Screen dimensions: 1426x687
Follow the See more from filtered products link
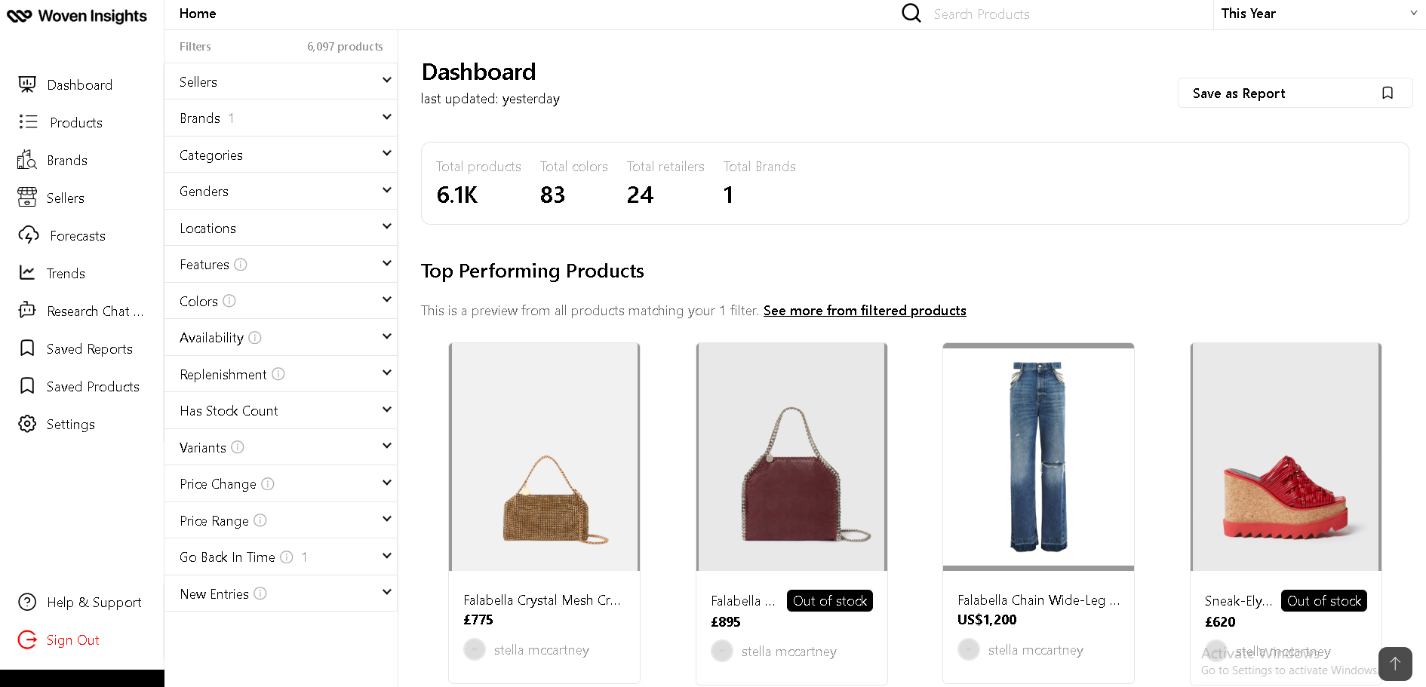click(864, 311)
